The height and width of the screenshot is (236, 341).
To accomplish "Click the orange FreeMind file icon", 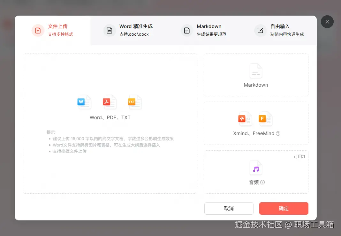I will (x=266, y=119).
